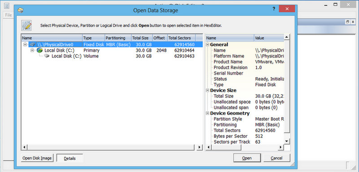Click the properties panel scroll up arrow

click(x=287, y=37)
